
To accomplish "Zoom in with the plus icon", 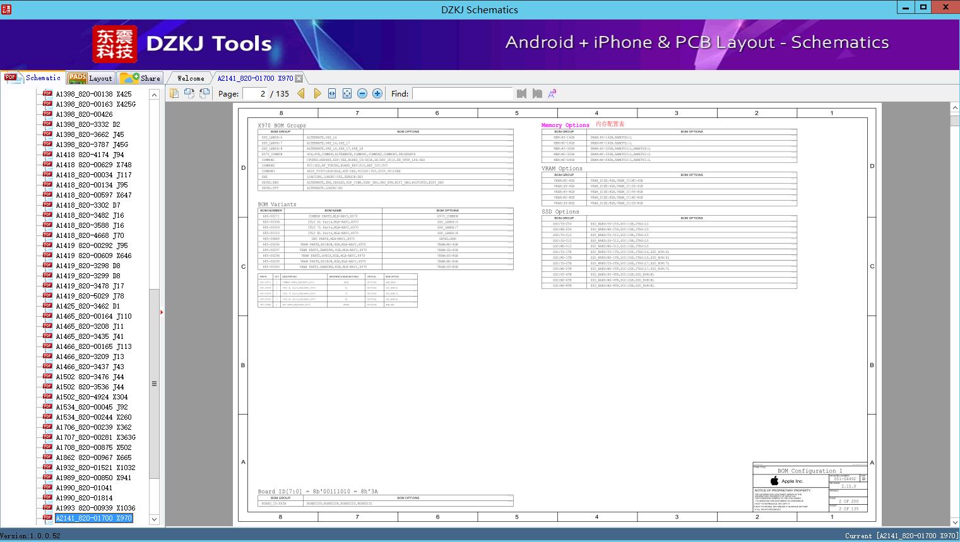I will pyautogui.click(x=377, y=93).
